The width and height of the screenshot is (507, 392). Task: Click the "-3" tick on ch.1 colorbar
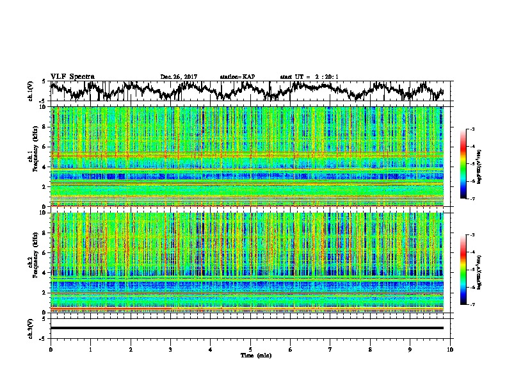pyautogui.click(x=472, y=129)
